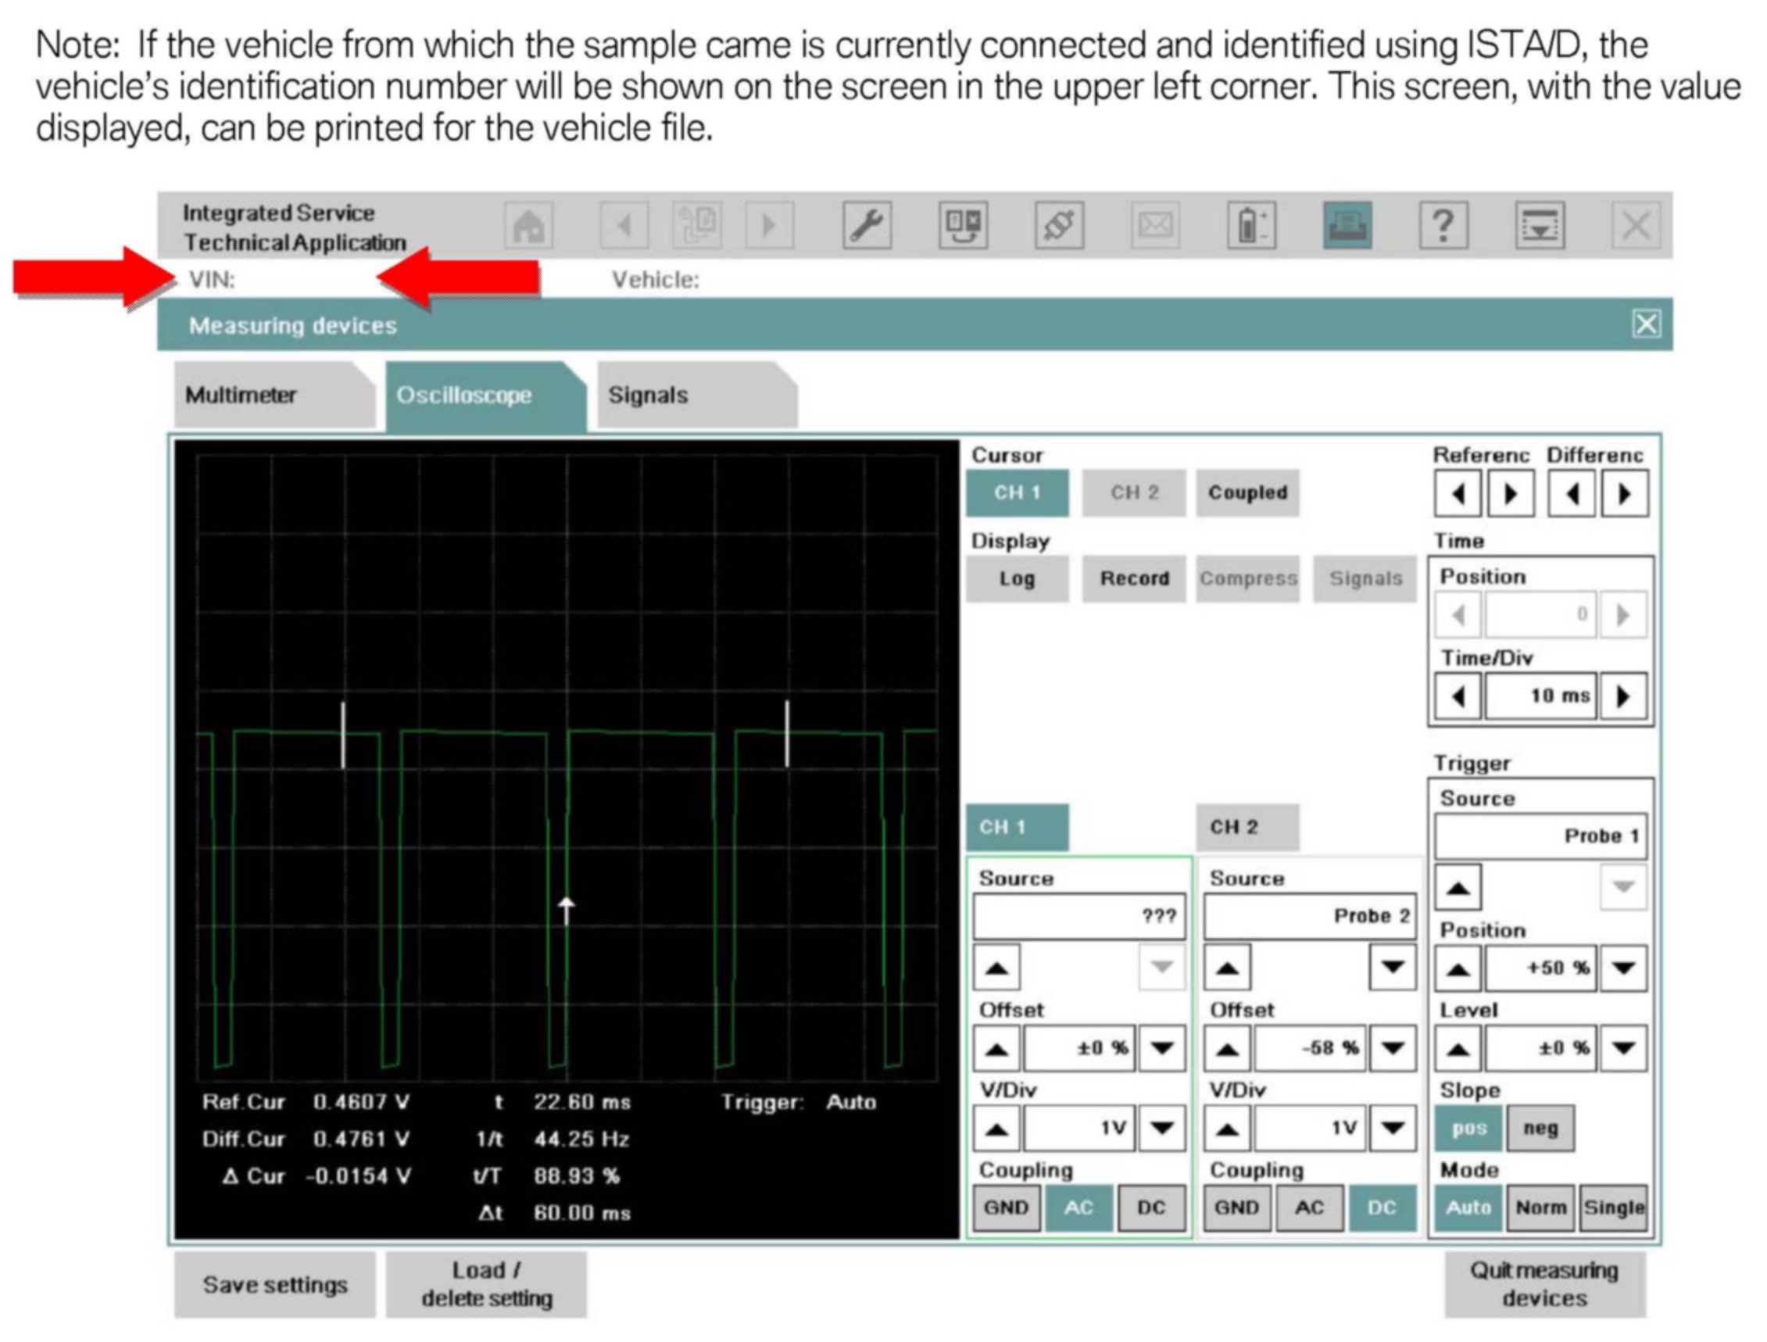Open the wrench tools icon
The height and width of the screenshot is (1342, 1767).
[x=867, y=226]
